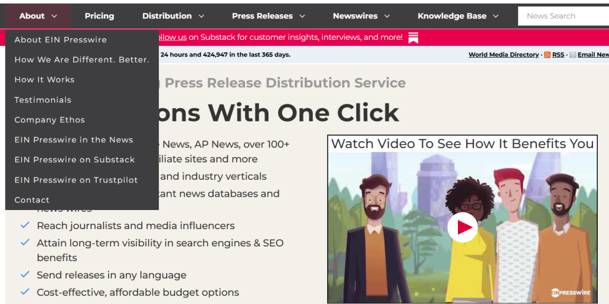Expand the Press Releases dropdown chevron
The width and height of the screenshot is (609, 304).
click(302, 16)
